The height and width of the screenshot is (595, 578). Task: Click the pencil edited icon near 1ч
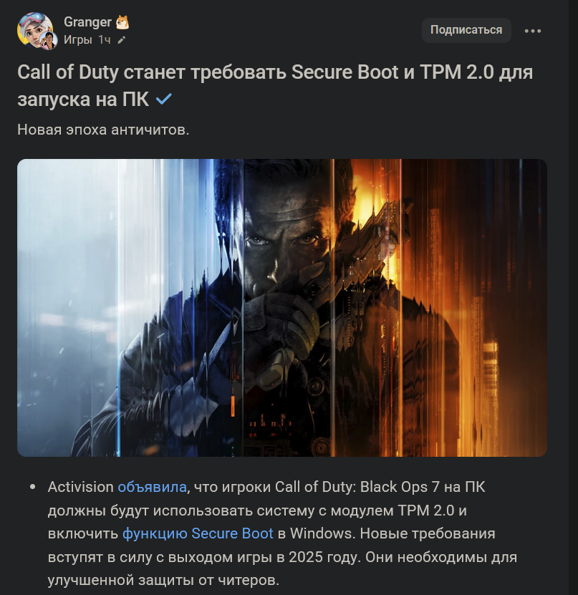click(x=121, y=40)
